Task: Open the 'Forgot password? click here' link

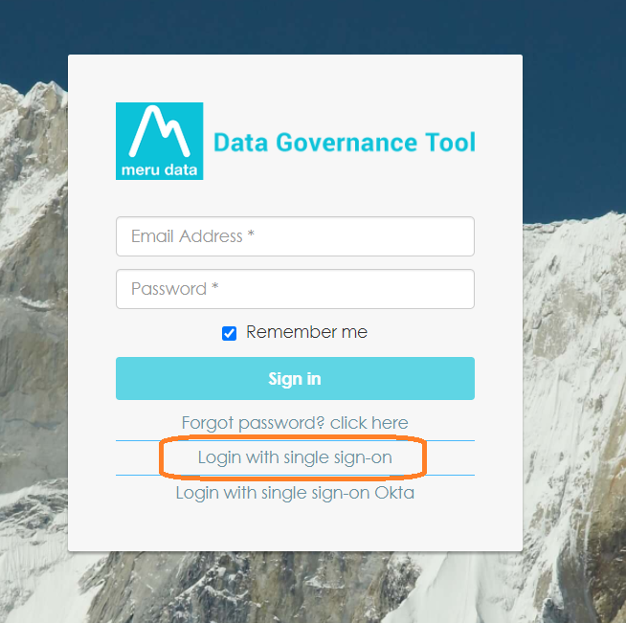Action: pyautogui.click(x=295, y=423)
